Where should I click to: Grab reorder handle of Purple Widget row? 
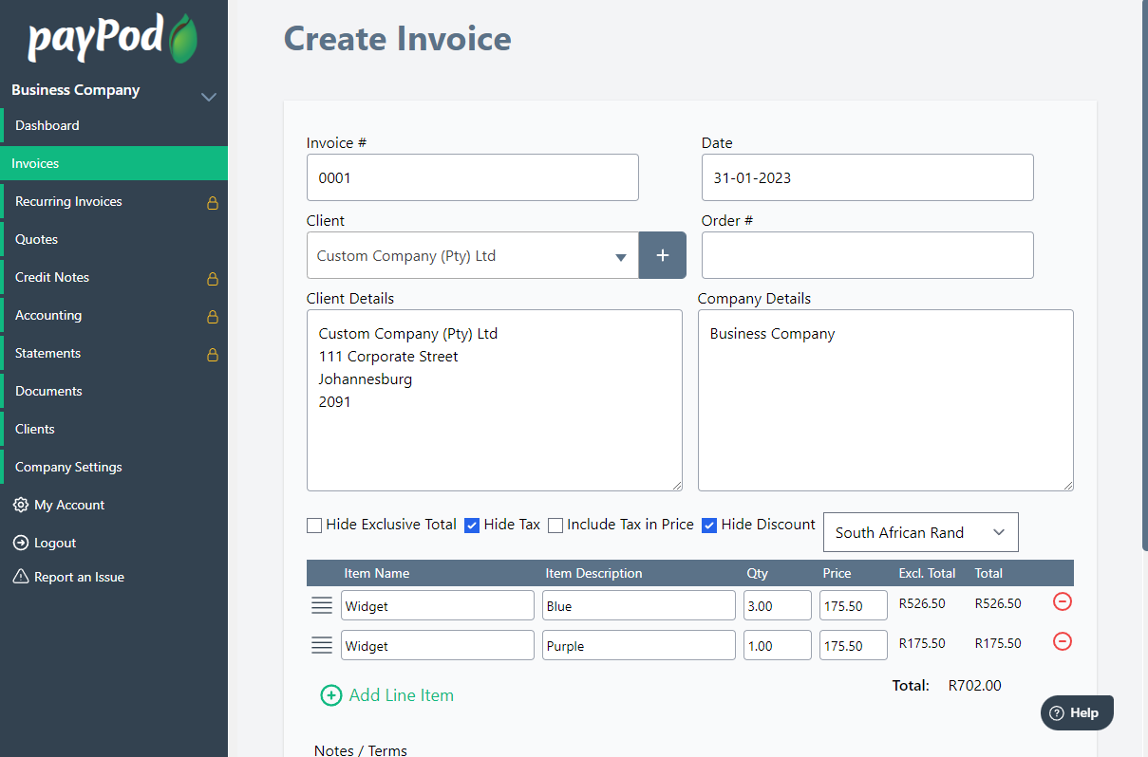pyautogui.click(x=322, y=645)
